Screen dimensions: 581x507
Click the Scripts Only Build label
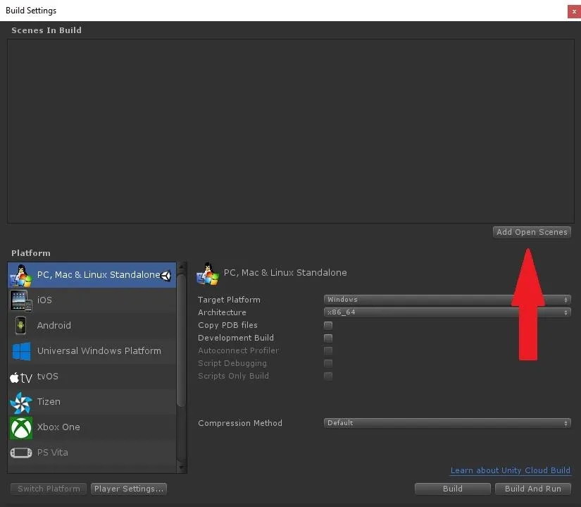233,376
